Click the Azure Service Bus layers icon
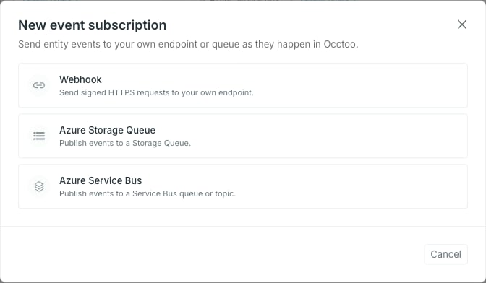 pos(39,186)
